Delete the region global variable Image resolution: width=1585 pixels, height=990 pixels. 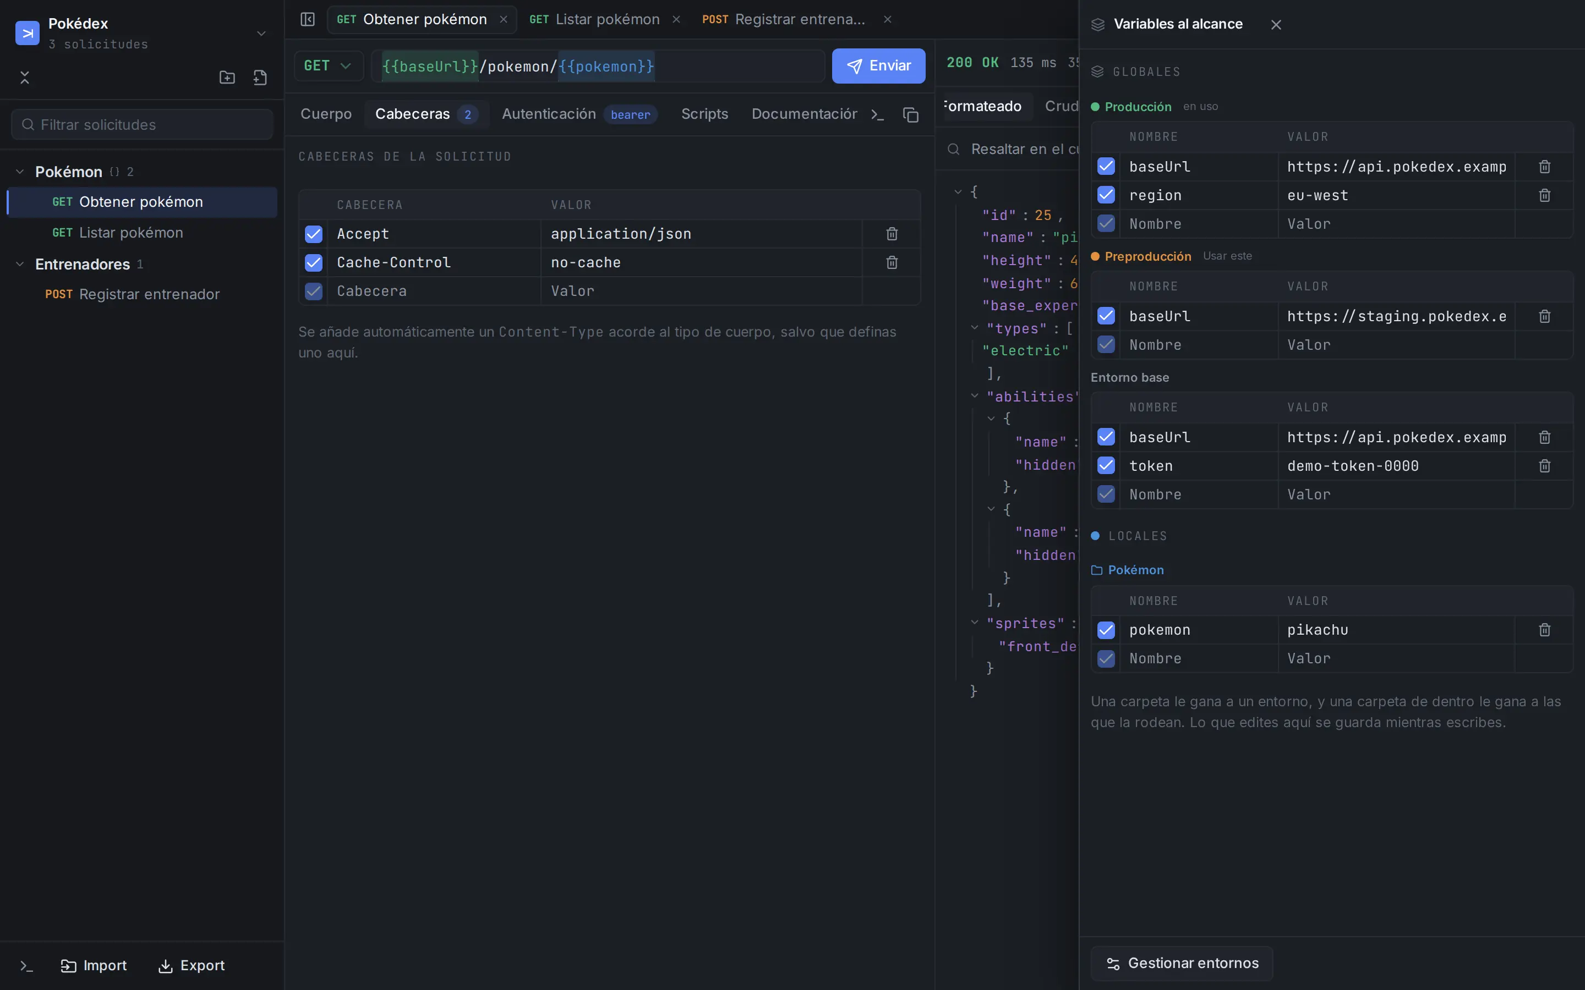point(1544,195)
